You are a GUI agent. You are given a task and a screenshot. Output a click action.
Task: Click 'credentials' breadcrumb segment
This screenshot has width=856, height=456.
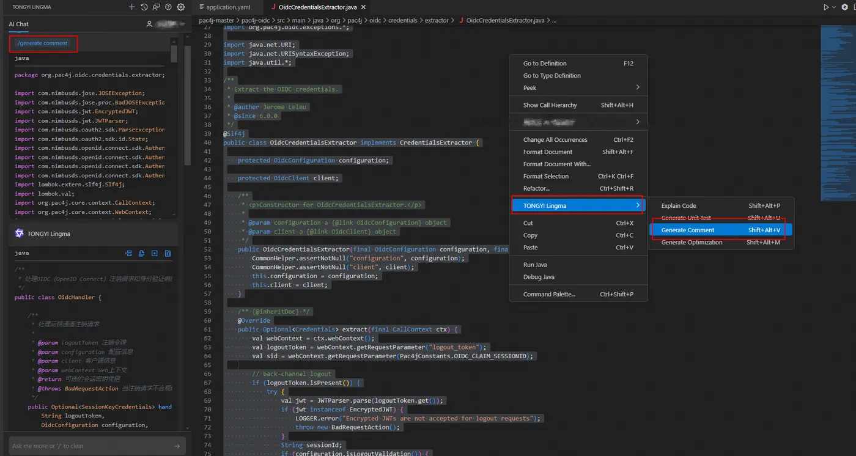coord(402,20)
